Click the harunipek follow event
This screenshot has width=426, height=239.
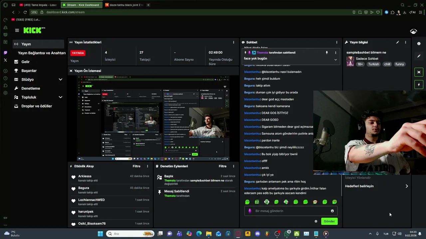[x=110, y=214]
